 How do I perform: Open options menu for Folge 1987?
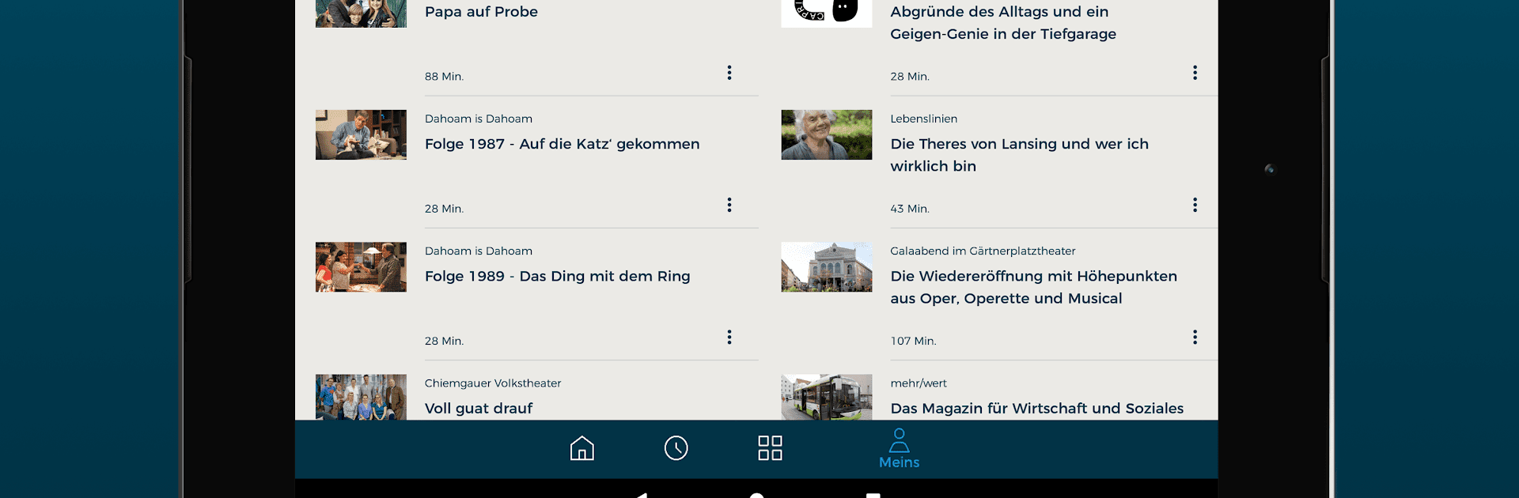click(729, 205)
